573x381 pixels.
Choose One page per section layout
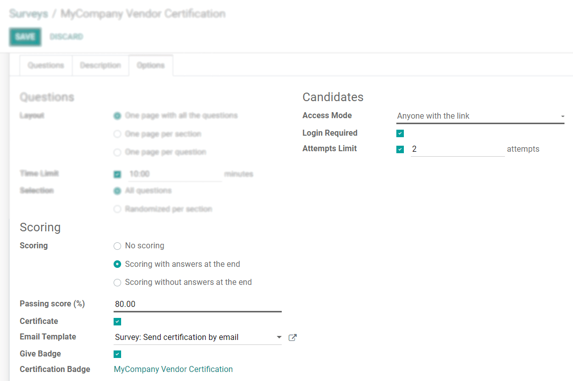tap(117, 134)
